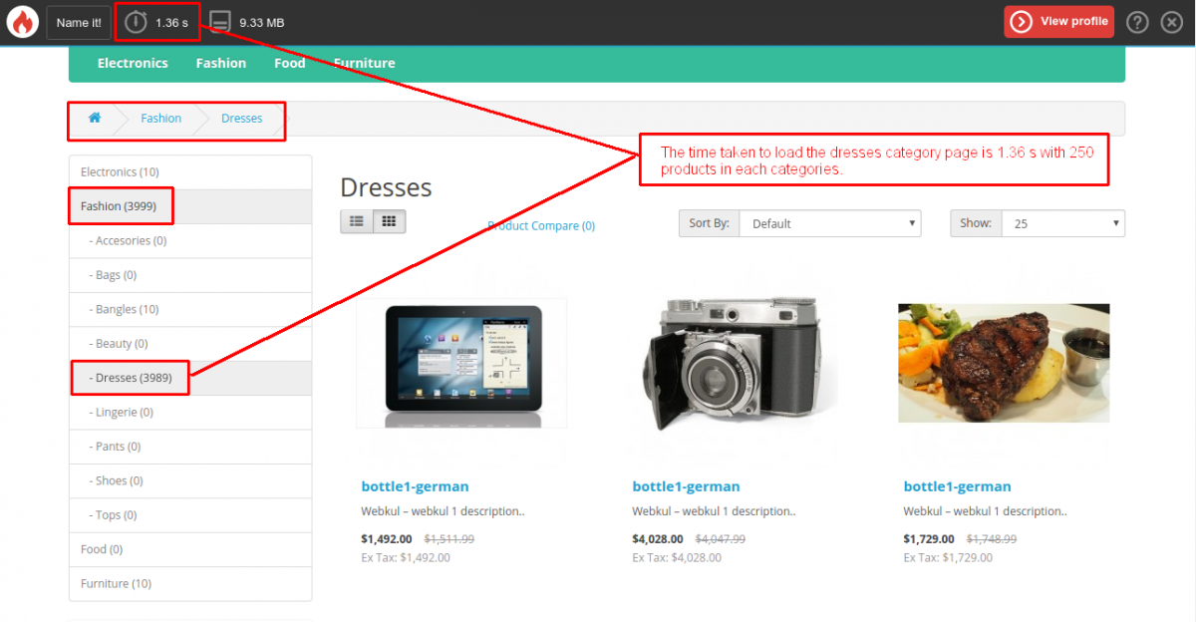Click the Blackfire flame logo
Image resolution: width=1196 pixels, height=622 pixels.
coord(21,21)
